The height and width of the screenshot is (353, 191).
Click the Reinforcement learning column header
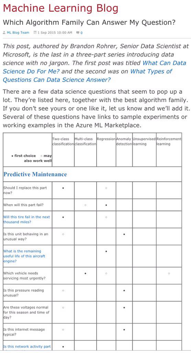169,142
